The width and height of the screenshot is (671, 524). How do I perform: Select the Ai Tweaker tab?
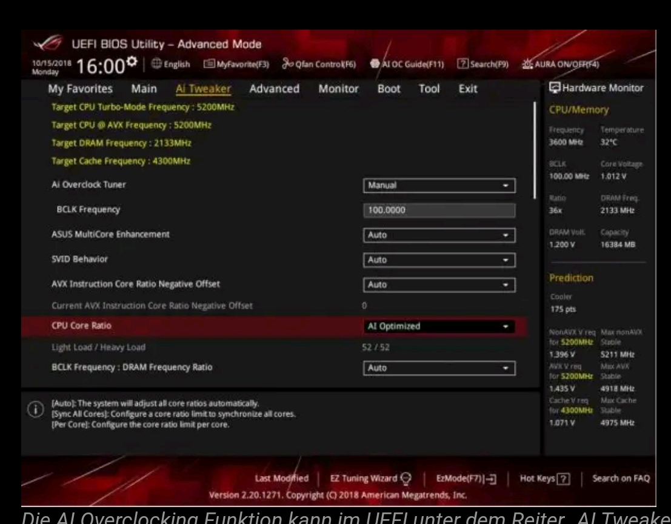[x=203, y=89]
